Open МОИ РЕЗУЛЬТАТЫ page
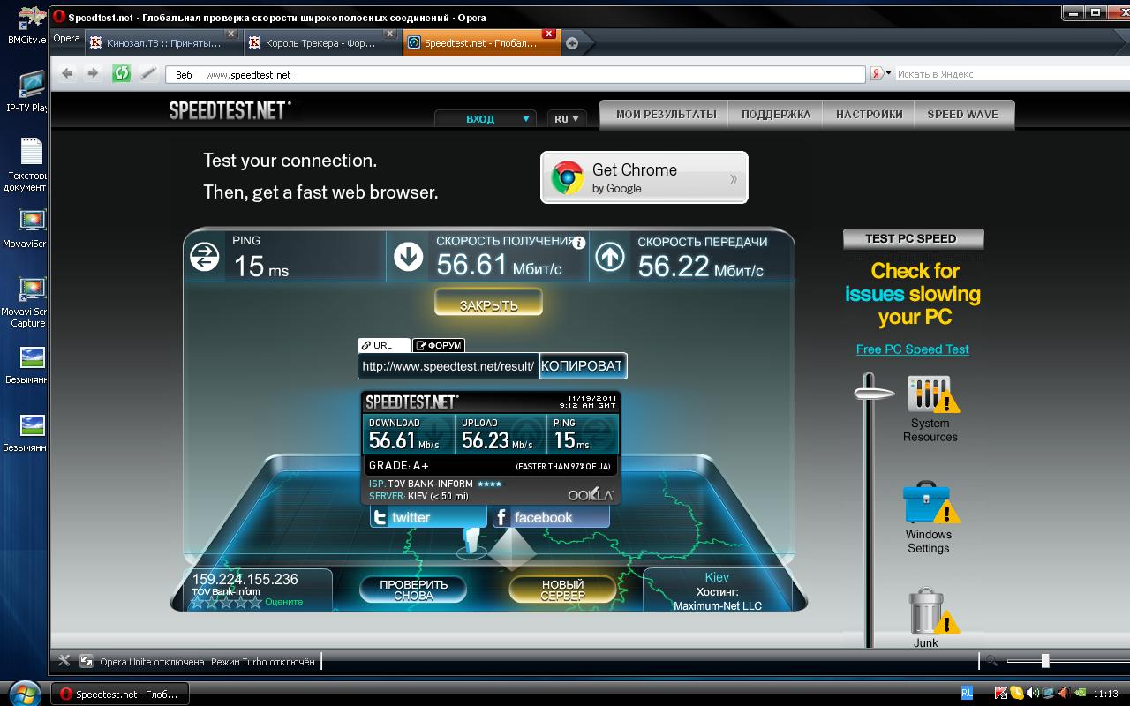This screenshot has height=706, width=1130. (666, 115)
